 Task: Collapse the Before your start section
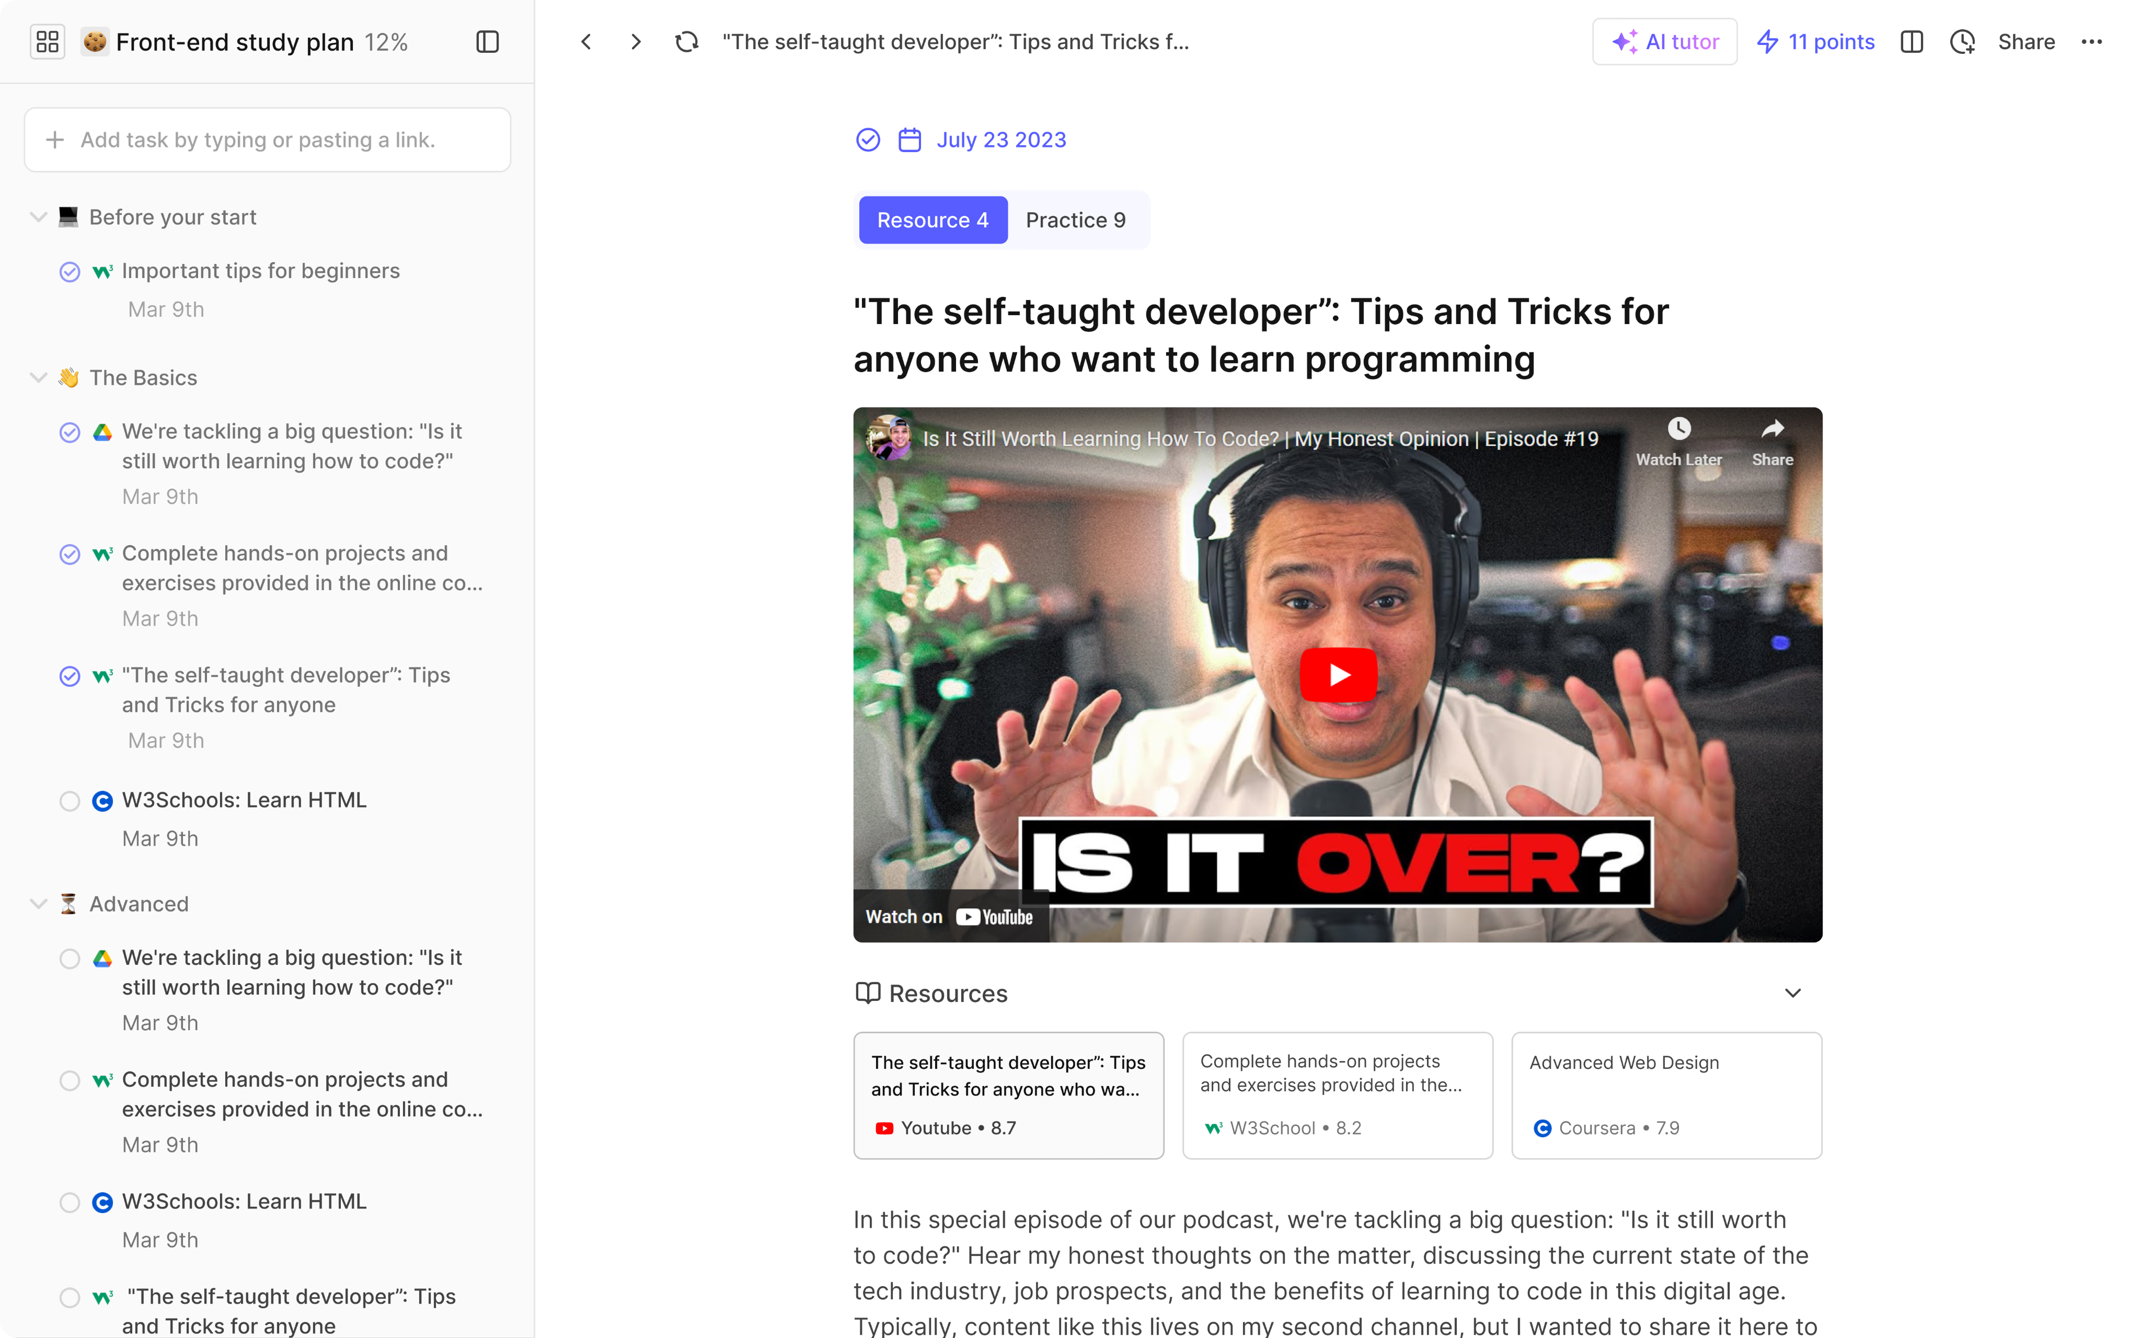(x=38, y=217)
